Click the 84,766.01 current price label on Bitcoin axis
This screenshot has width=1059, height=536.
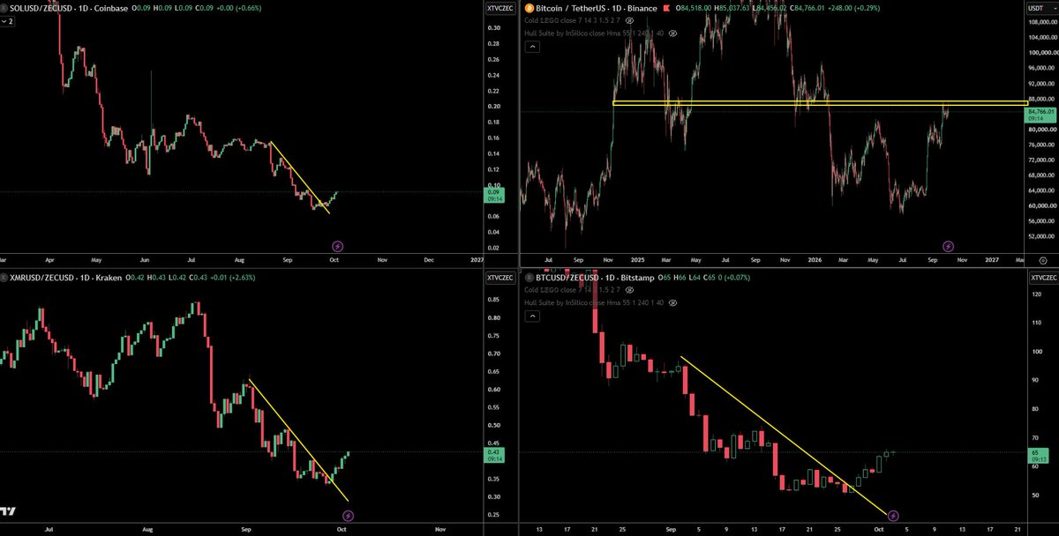(1041, 115)
